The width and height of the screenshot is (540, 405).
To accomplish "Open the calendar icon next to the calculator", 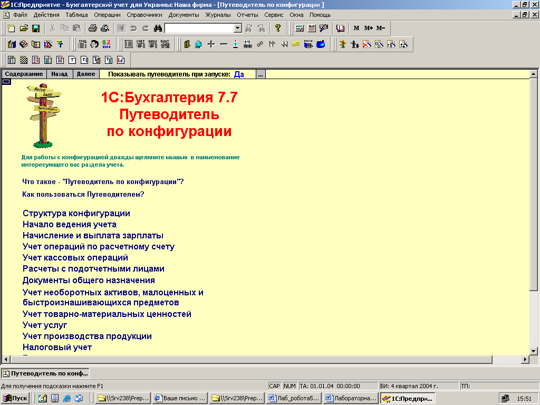I will click(312, 28).
